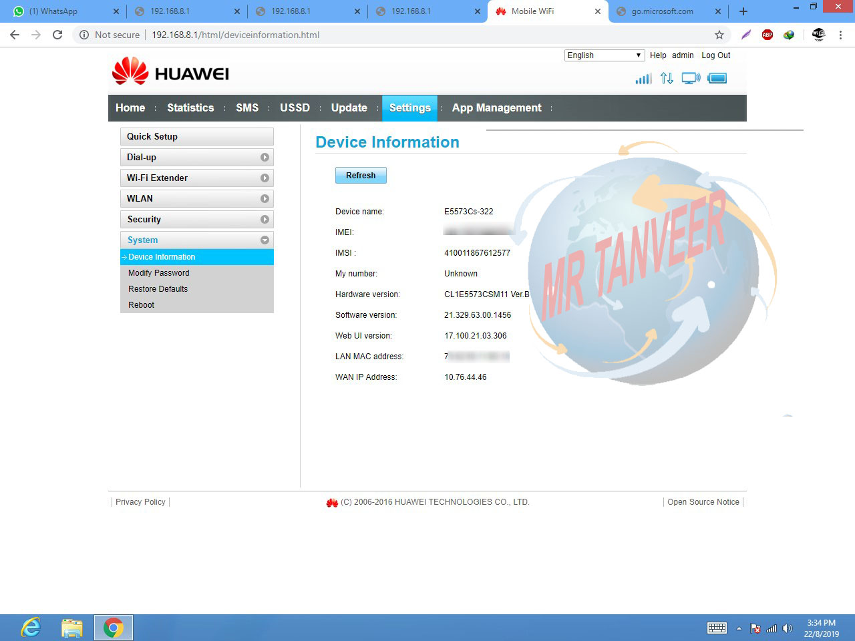Close the go.microsoft.com tab

(718, 11)
